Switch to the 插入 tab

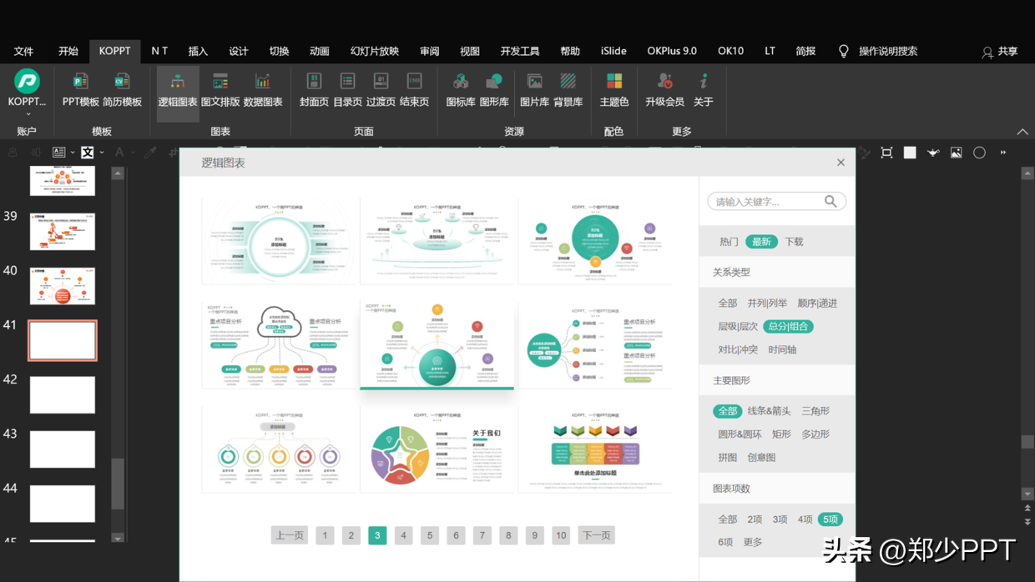(198, 51)
